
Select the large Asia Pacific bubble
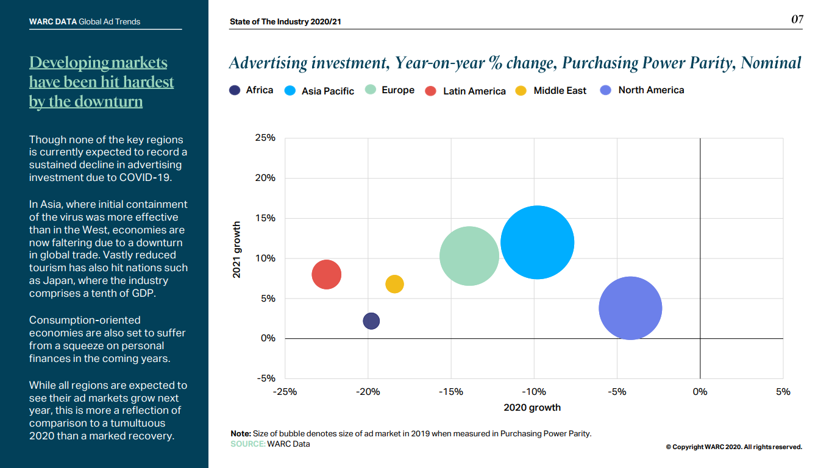pyautogui.click(x=537, y=242)
